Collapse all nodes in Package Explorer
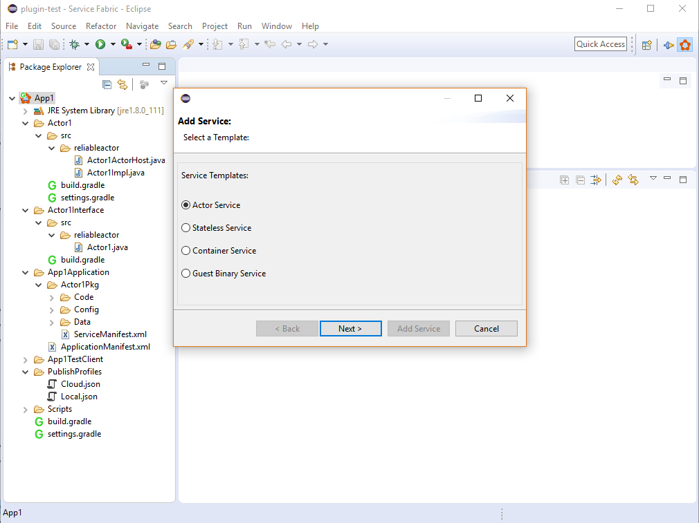 (x=106, y=84)
